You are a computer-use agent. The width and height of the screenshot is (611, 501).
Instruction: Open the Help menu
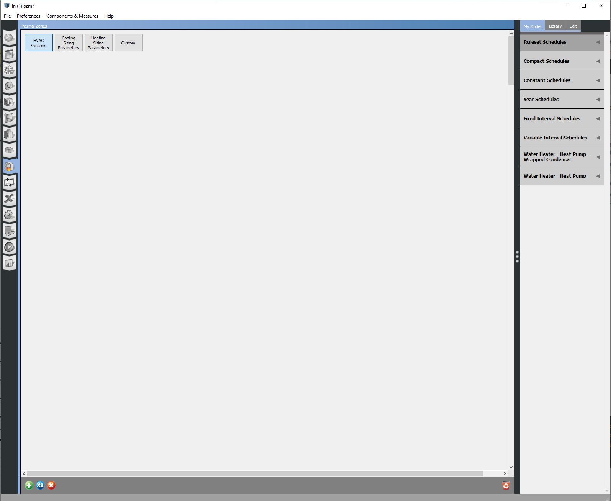[x=109, y=16]
